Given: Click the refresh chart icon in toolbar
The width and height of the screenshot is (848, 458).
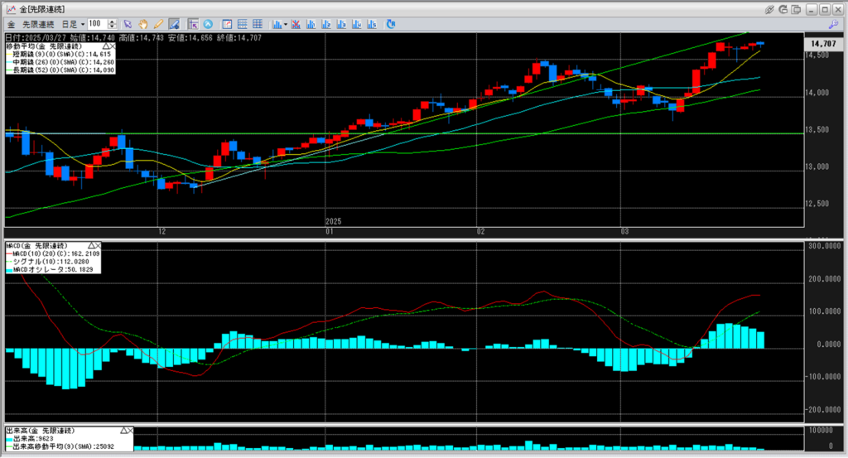Looking at the screenshot, I should point(391,24).
